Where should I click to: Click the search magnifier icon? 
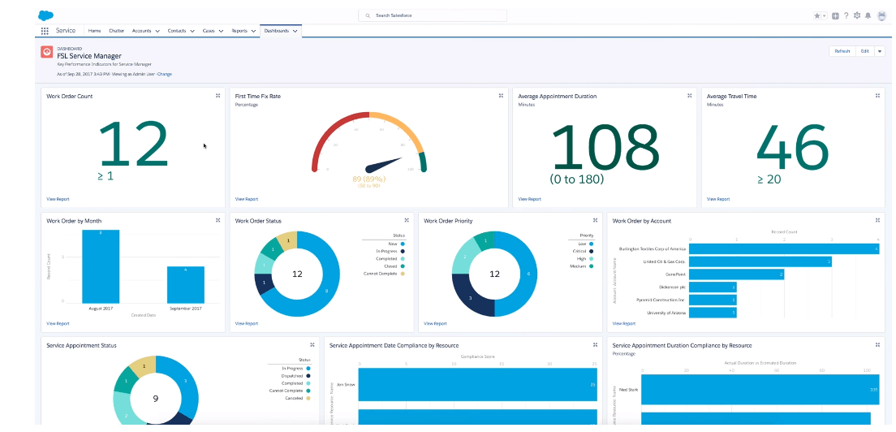(x=368, y=15)
